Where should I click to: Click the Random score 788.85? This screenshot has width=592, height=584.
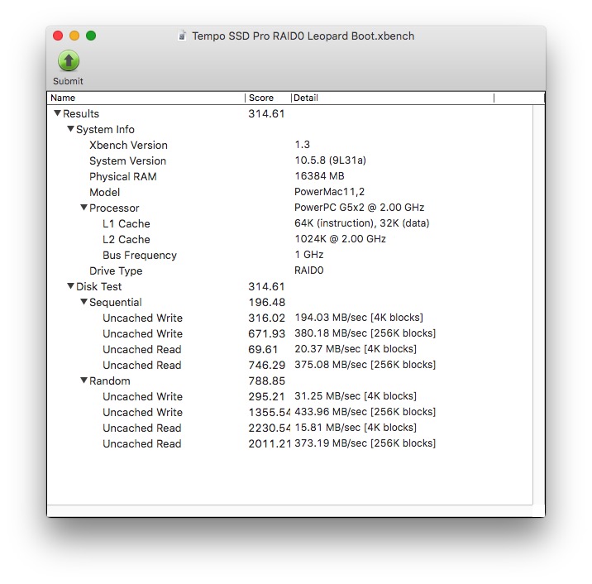pyautogui.click(x=266, y=381)
